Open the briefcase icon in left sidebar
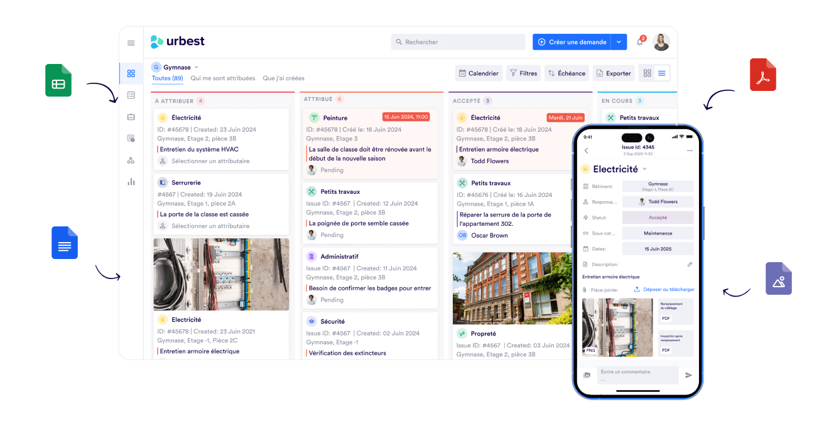The height and width of the screenshot is (439, 824). click(131, 117)
